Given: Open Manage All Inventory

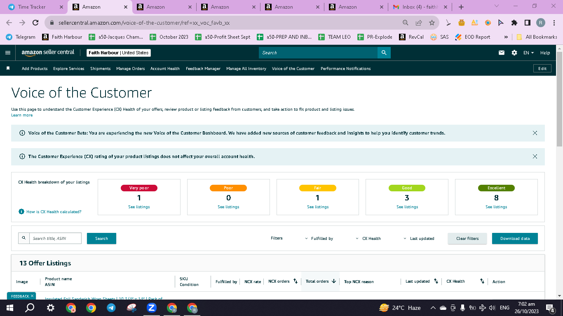Looking at the screenshot, I should pos(246,69).
